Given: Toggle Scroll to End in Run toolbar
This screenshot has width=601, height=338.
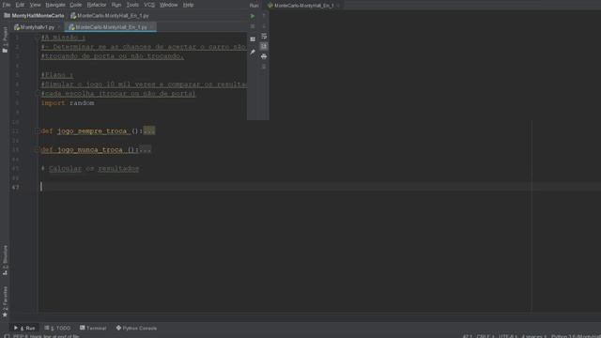Looking at the screenshot, I should pos(264,46).
